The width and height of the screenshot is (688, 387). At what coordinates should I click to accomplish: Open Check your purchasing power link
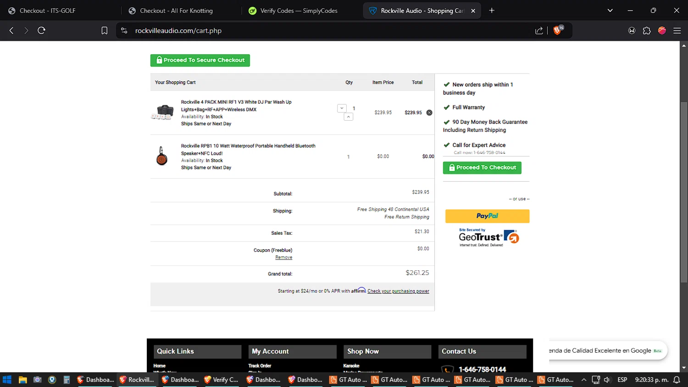[398, 291]
